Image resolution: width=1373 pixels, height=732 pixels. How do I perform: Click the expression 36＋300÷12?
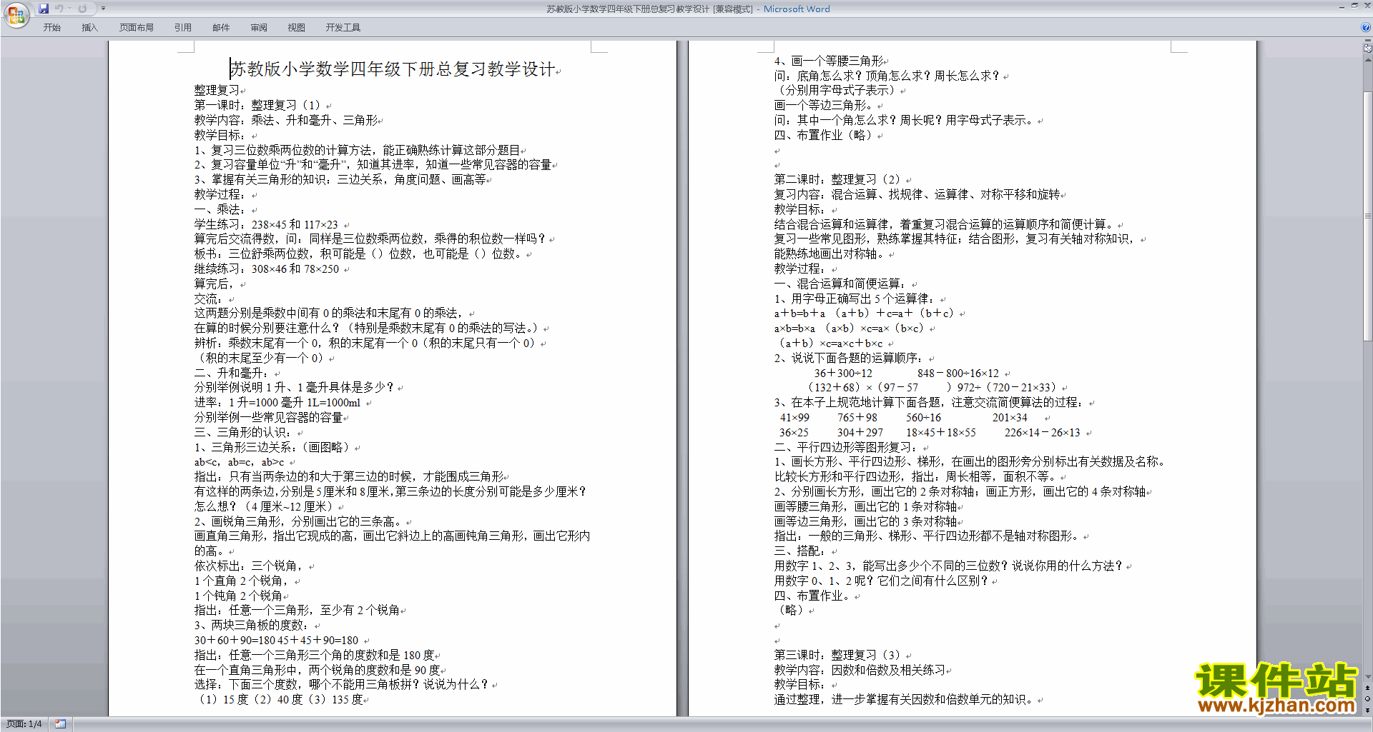(x=843, y=373)
